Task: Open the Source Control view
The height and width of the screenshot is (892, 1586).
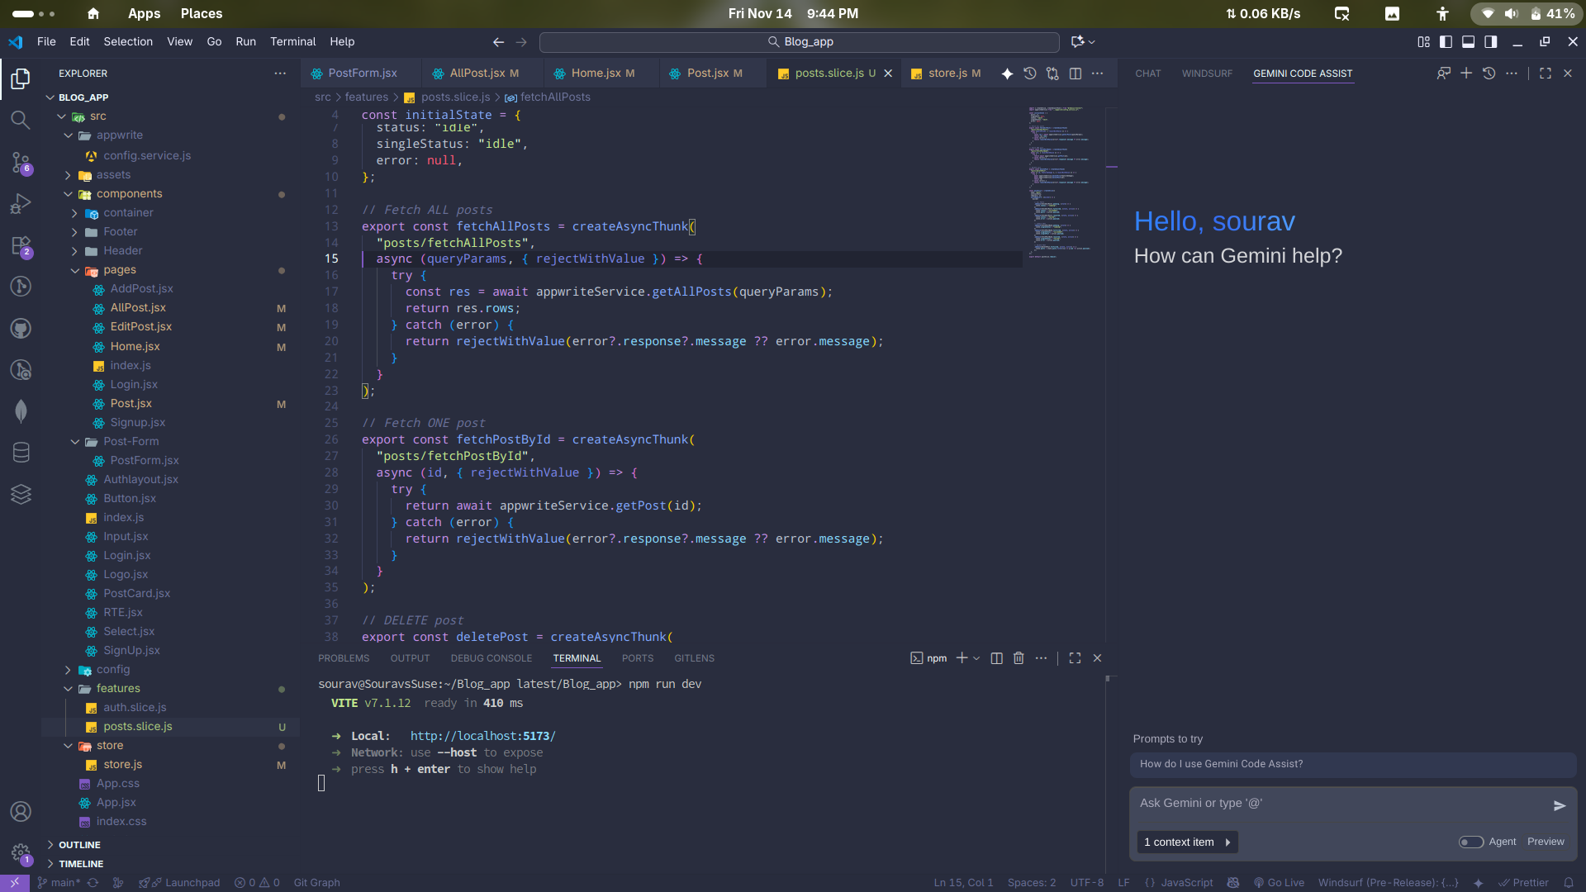Action: [21, 162]
